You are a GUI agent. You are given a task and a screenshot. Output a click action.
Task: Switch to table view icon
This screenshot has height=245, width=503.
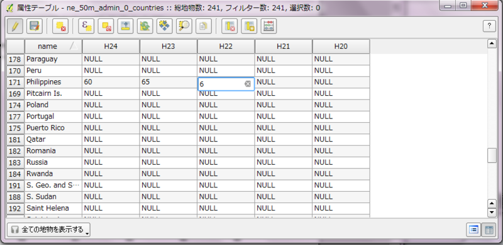(x=489, y=229)
